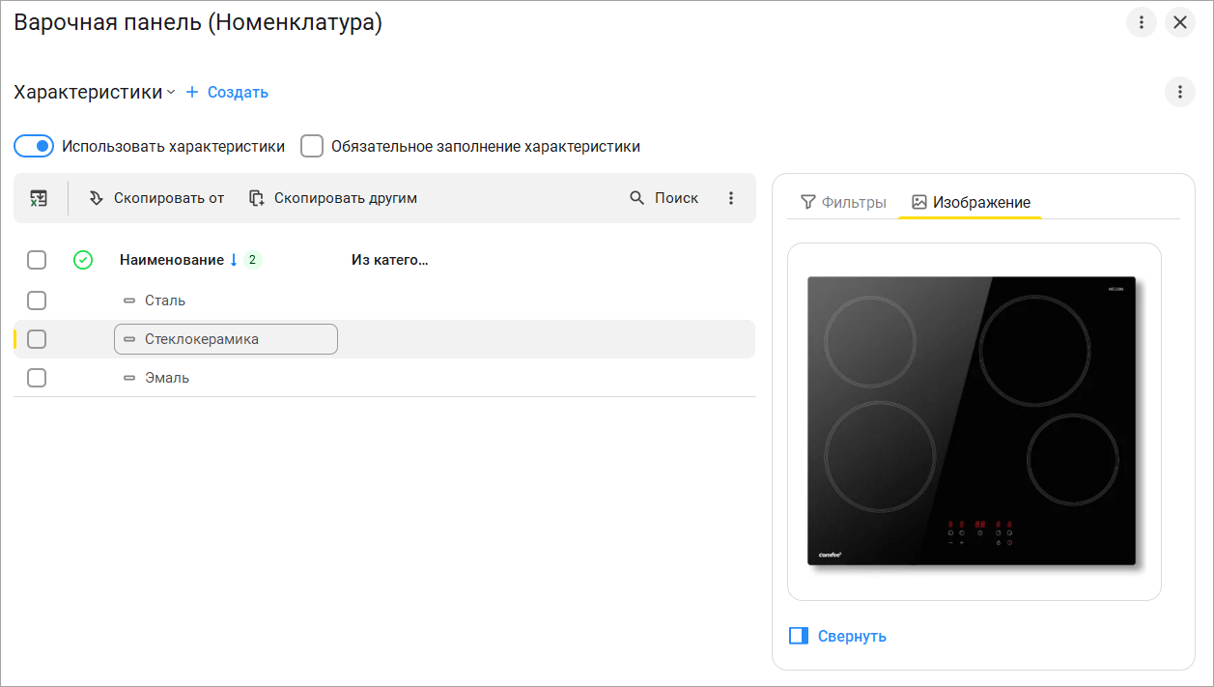Open the Характеристики section three-dot menu
This screenshot has width=1214, height=687.
(x=1179, y=92)
